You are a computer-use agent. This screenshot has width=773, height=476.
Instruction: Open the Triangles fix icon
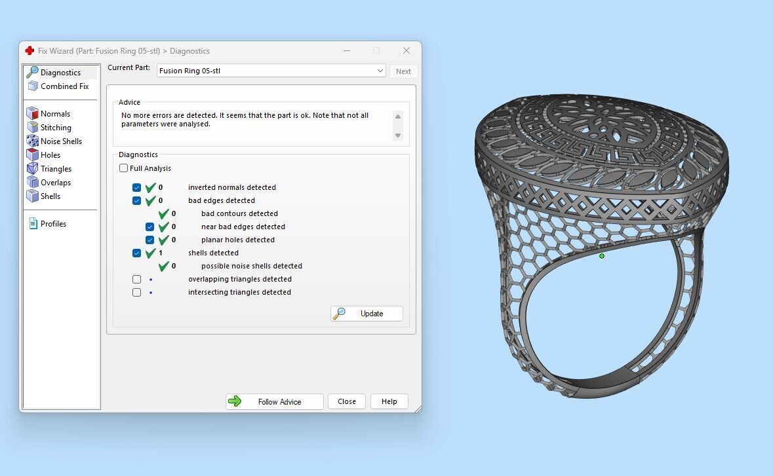click(x=33, y=169)
